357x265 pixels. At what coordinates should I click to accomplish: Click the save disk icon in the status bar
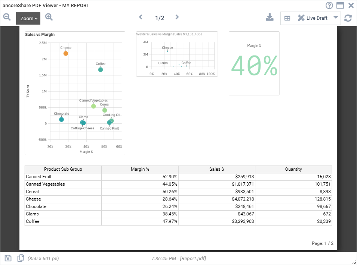tap(8, 258)
